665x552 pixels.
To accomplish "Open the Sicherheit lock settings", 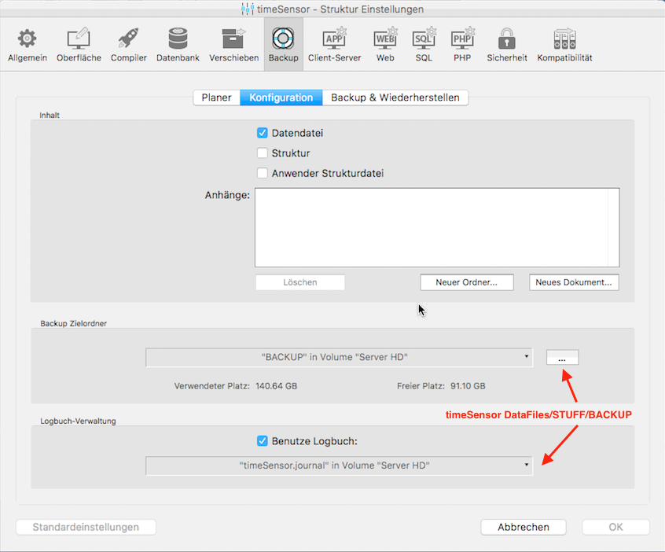I will [507, 45].
